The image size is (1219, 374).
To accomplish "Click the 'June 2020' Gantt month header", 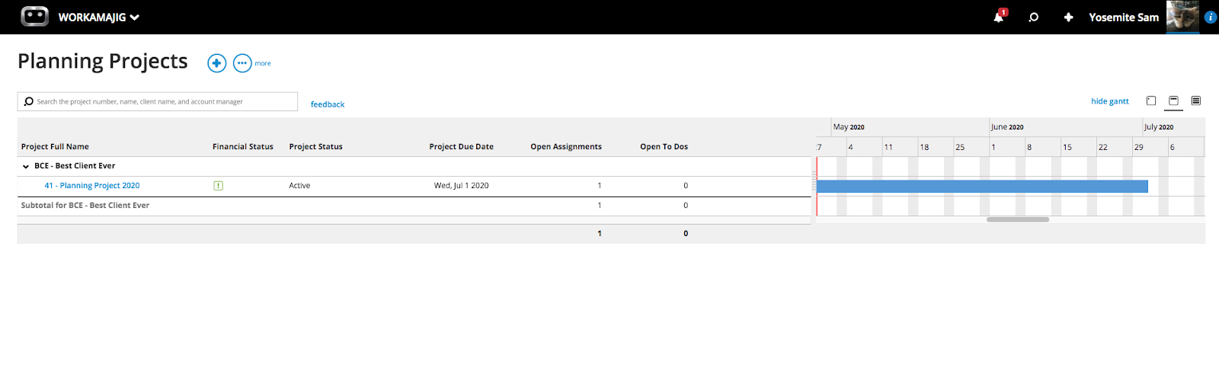I will tap(1007, 127).
